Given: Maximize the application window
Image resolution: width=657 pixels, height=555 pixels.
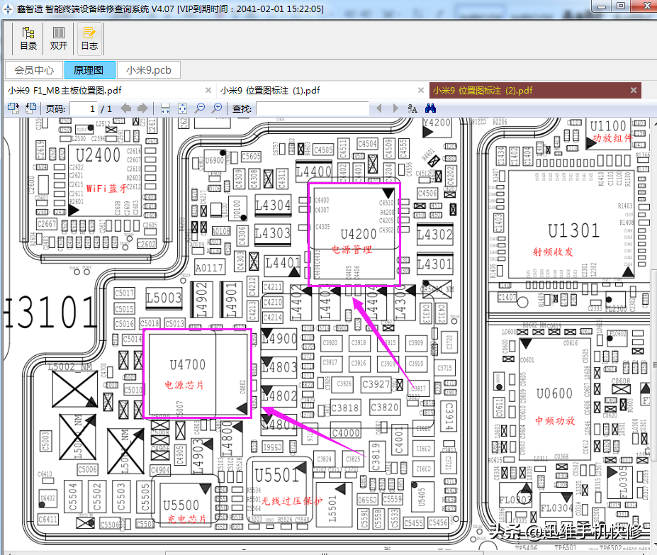Looking at the screenshot, I should [x=621, y=6].
